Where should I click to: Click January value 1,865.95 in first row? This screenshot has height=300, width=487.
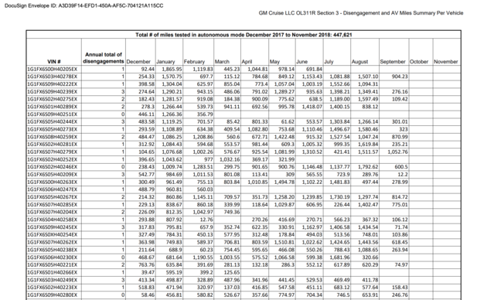click(x=172, y=69)
